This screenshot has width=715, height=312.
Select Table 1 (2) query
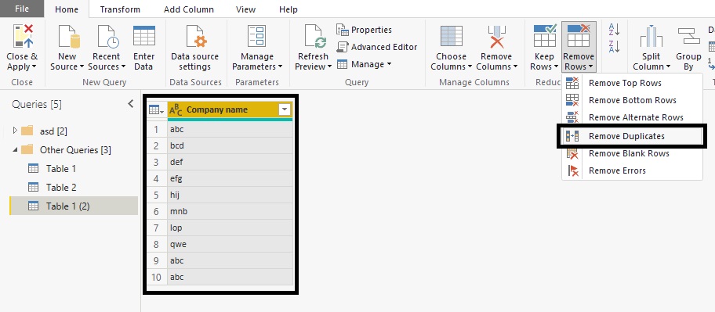coord(74,206)
